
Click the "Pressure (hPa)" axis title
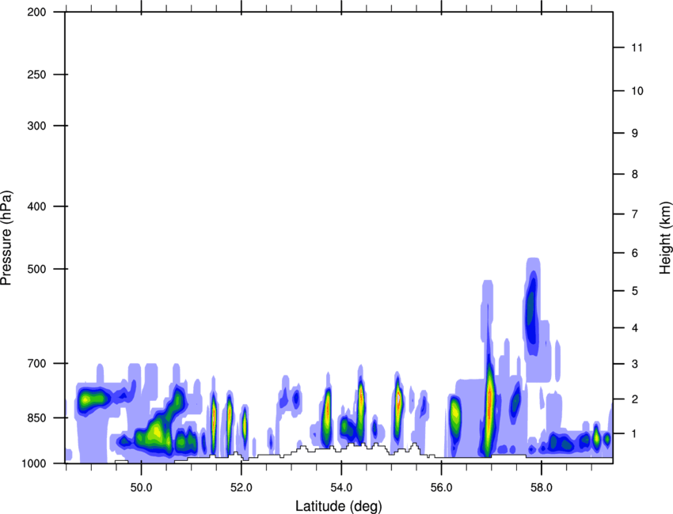pos(6,238)
